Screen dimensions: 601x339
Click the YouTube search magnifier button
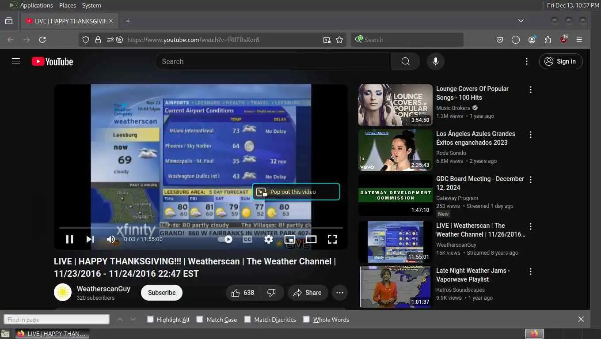[x=405, y=61]
